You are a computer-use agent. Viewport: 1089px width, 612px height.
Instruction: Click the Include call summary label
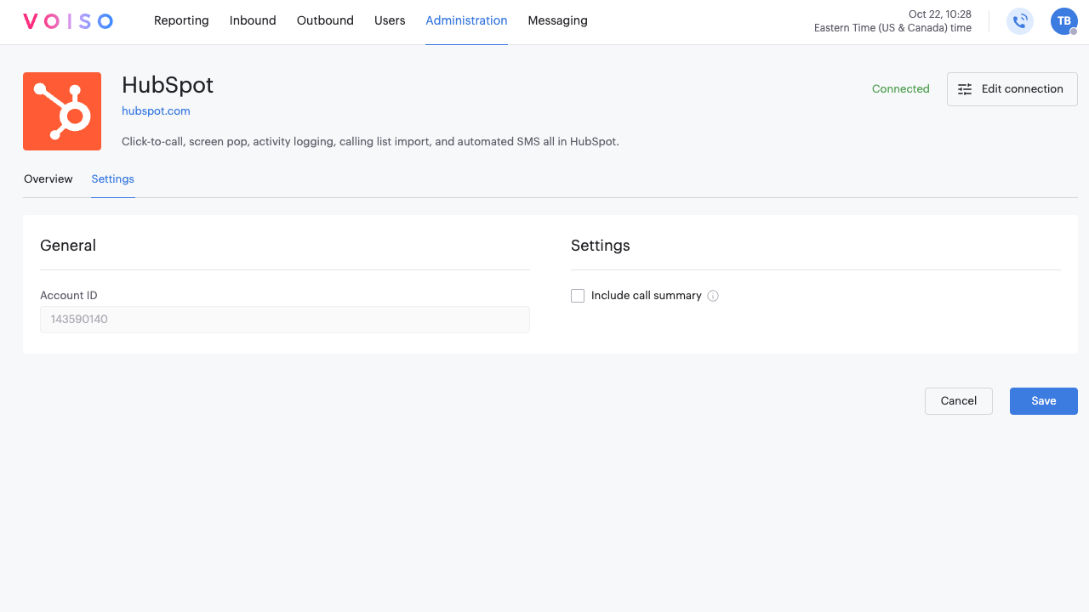[647, 296]
